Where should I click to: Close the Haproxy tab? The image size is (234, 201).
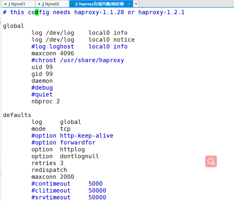coord(129,4)
